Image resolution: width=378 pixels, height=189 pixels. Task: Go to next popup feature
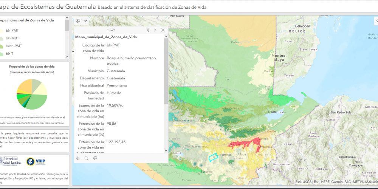pyautogui.click(x=155, y=30)
